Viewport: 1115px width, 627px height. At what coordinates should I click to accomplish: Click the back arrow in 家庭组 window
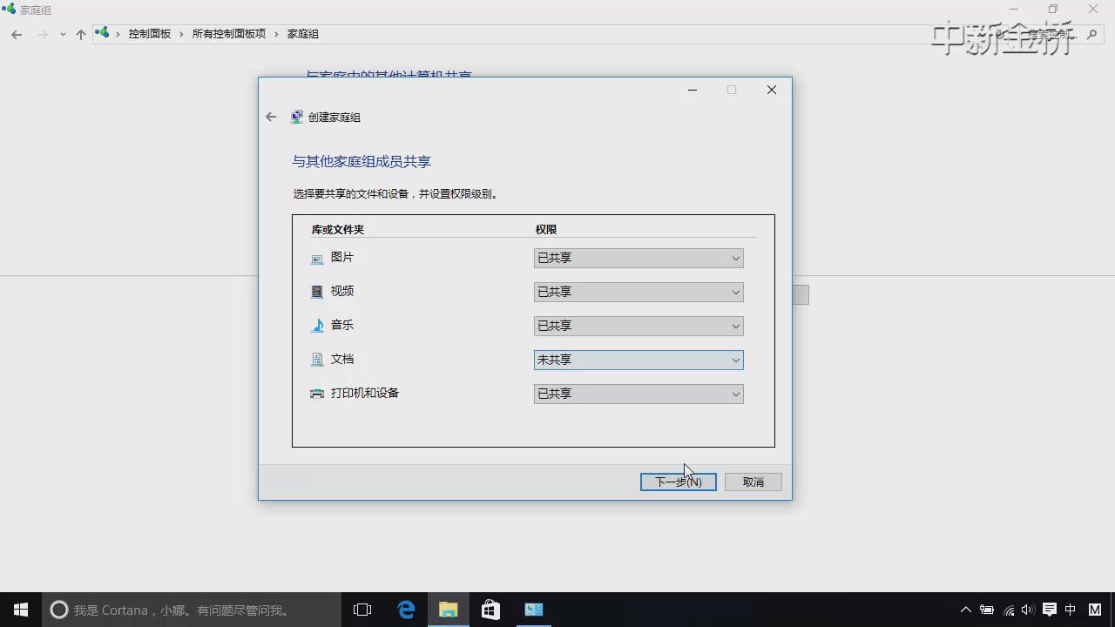pyautogui.click(x=17, y=34)
